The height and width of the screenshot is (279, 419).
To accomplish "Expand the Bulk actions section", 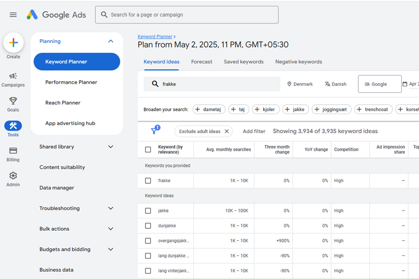I will pyautogui.click(x=111, y=229).
